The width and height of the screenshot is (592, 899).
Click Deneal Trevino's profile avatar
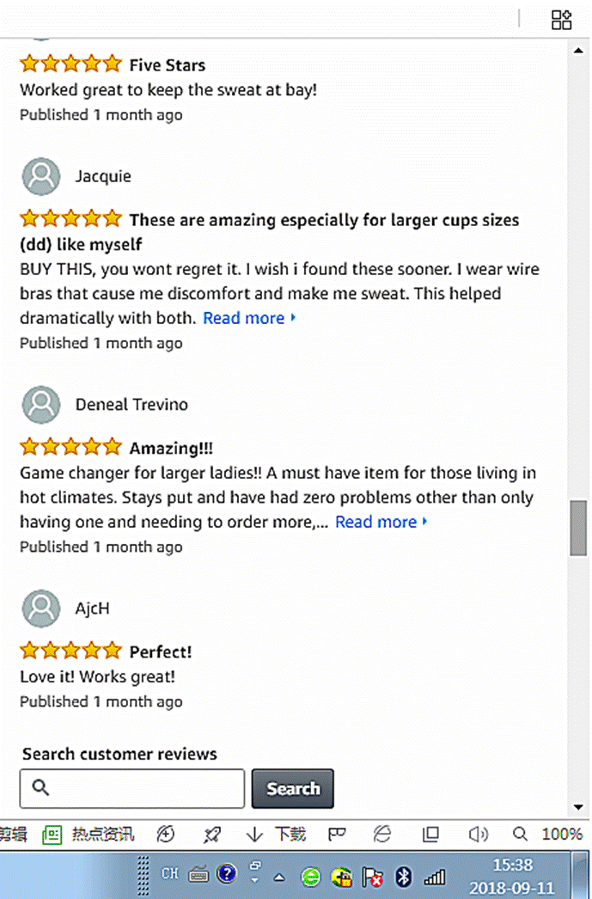41,405
